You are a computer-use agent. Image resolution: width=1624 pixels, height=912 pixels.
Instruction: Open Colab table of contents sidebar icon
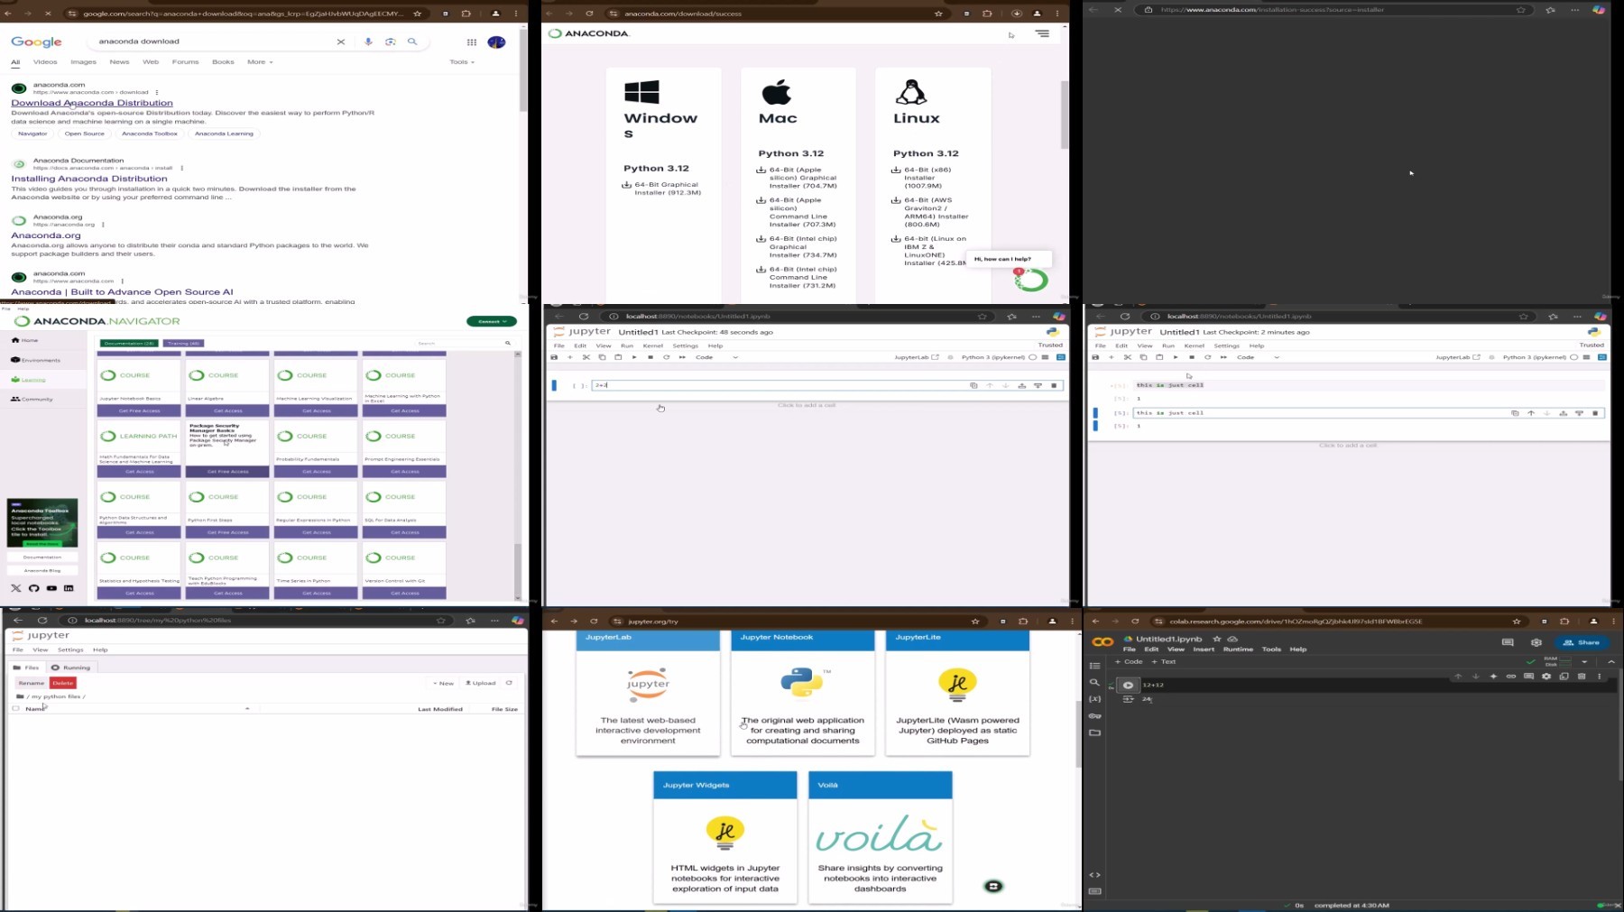[x=1094, y=666]
